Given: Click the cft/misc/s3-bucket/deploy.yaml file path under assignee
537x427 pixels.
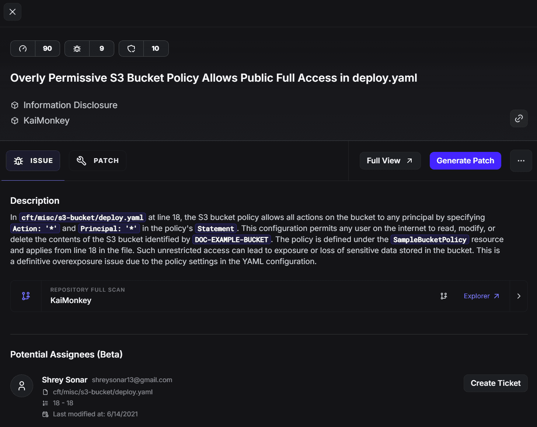Looking at the screenshot, I should pyautogui.click(x=102, y=392).
